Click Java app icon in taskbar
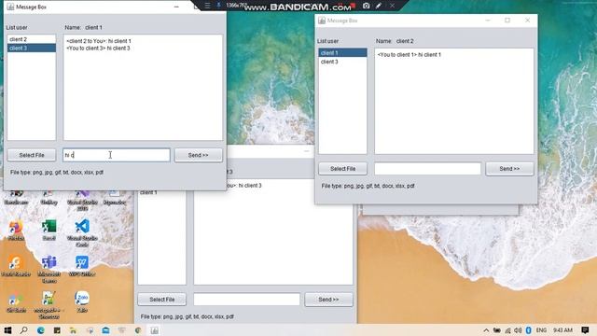This screenshot has height=336, width=597. coord(154,330)
